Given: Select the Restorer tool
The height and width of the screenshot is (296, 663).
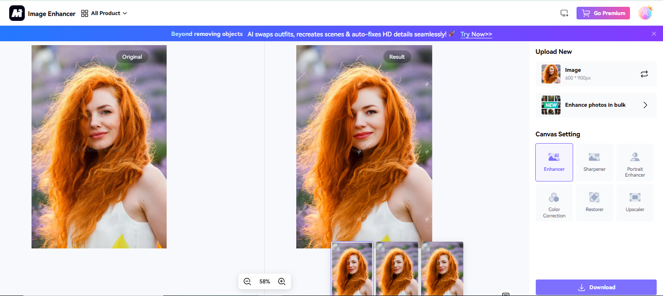Looking at the screenshot, I should coord(594,202).
